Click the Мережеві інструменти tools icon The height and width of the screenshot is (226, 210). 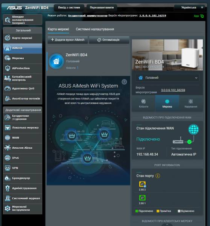click(x=8, y=208)
